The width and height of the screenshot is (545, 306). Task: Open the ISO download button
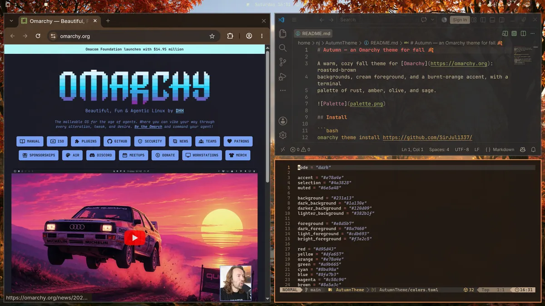[57, 141]
